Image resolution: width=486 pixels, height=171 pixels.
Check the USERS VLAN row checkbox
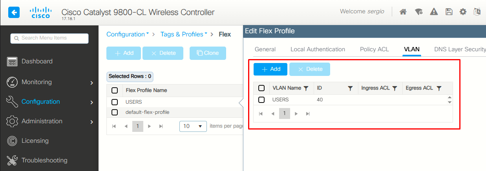coord(261,100)
